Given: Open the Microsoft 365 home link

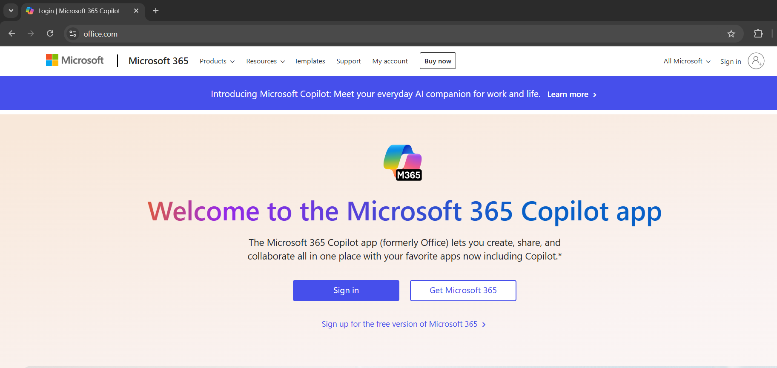Looking at the screenshot, I should coord(158,61).
